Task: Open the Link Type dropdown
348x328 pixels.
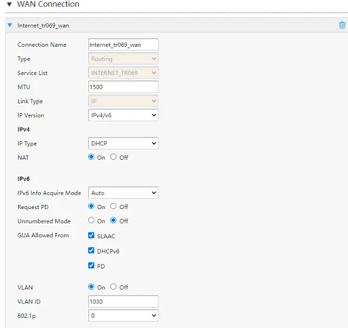Action: 124,101
